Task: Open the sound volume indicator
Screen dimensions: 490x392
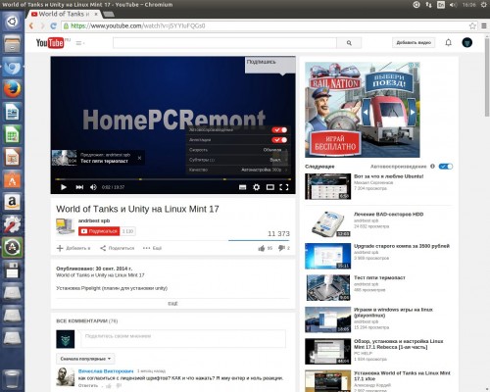Action: pos(453,5)
